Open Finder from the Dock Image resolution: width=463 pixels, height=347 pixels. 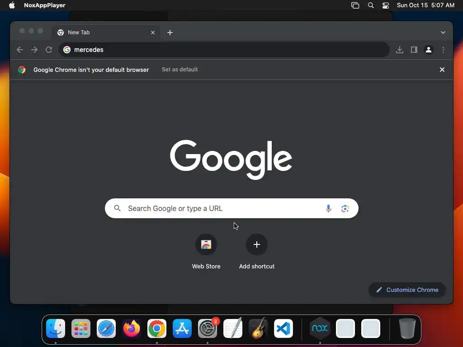tap(56, 328)
